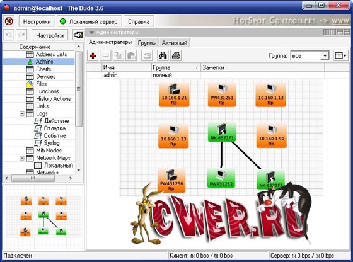Open Локальный network map
The image size is (353, 262).
[59, 166]
